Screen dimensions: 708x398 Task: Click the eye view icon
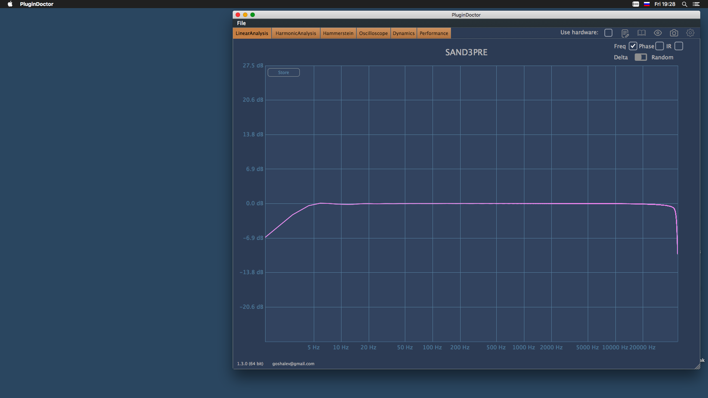[658, 33]
